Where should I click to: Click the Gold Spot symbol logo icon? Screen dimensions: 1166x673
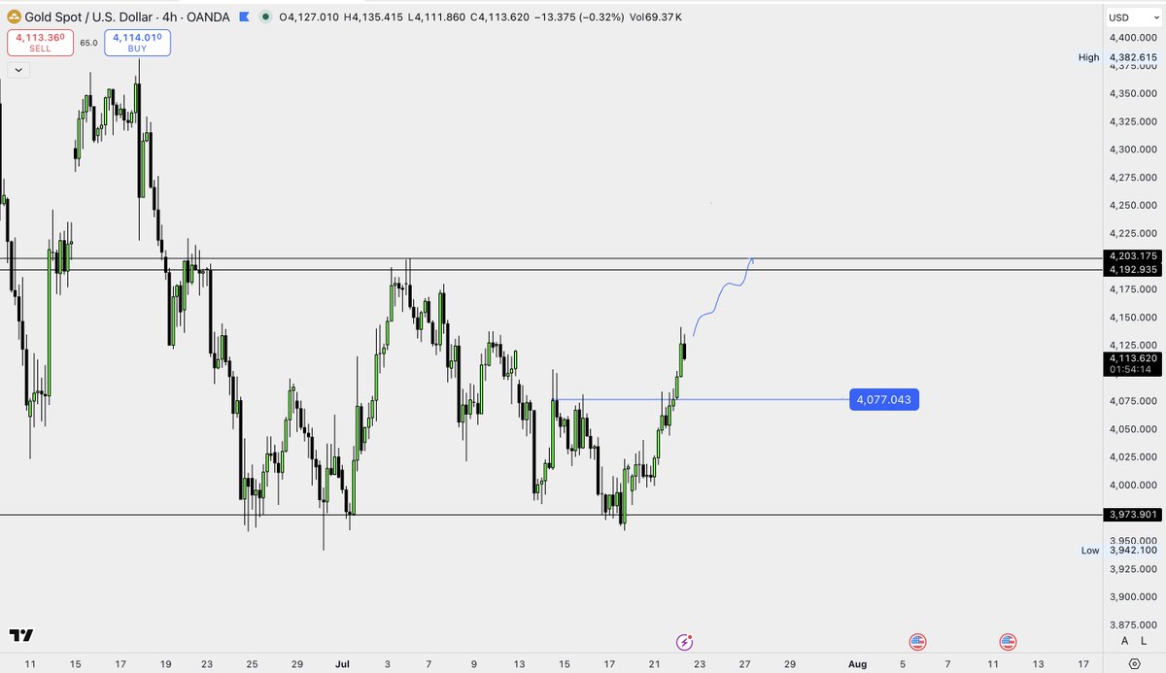[15, 17]
